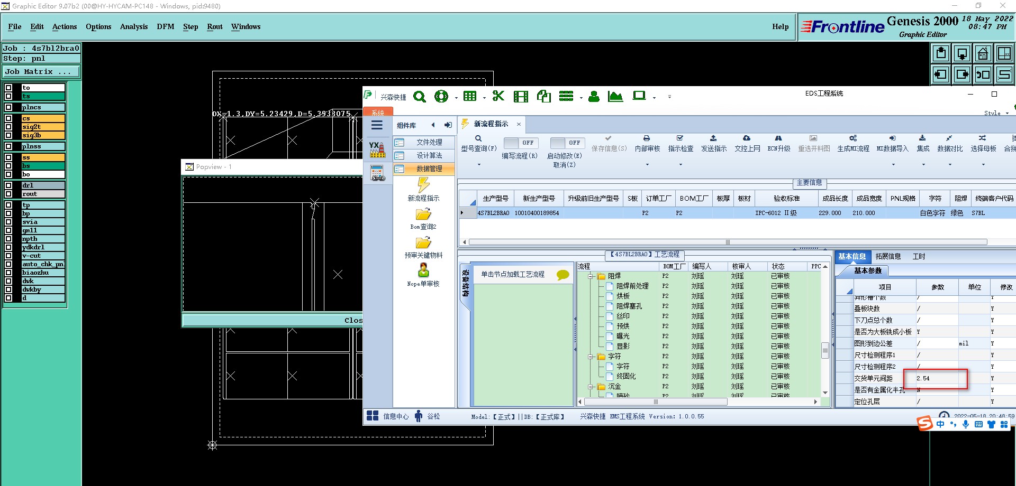Image resolution: width=1016 pixels, height=486 pixels.
Task: Click the film strip icon in EDS toolbar
Action: (521, 96)
